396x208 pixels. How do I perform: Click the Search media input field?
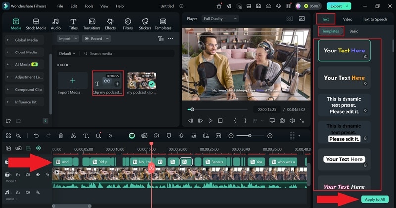128,53
